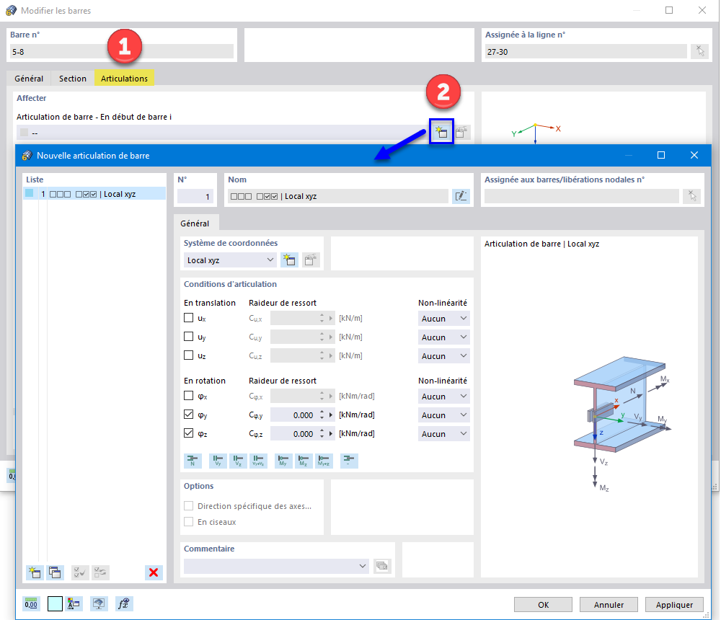Create new hinge in Liste panel toolbar
This screenshot has height=620, width=721.
pos(35,572)
